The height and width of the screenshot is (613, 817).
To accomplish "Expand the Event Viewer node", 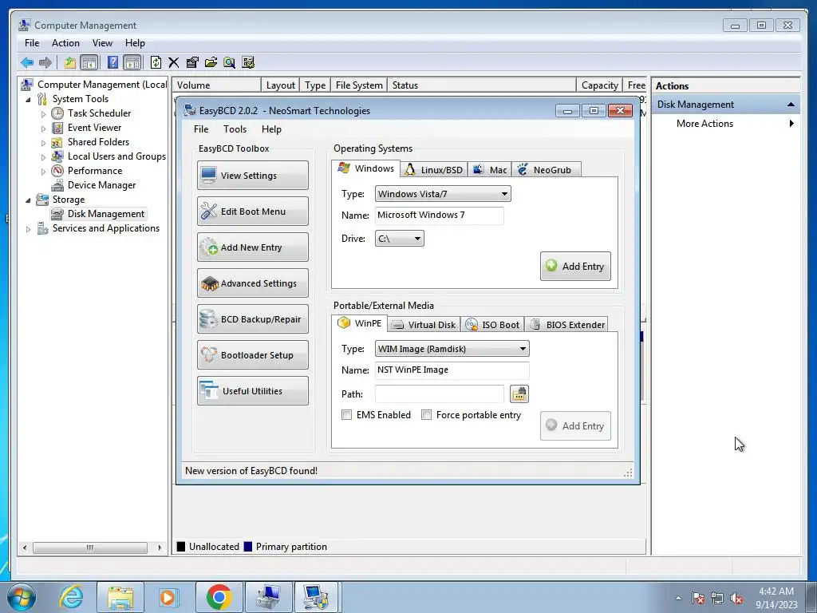I will pos(43,129).
